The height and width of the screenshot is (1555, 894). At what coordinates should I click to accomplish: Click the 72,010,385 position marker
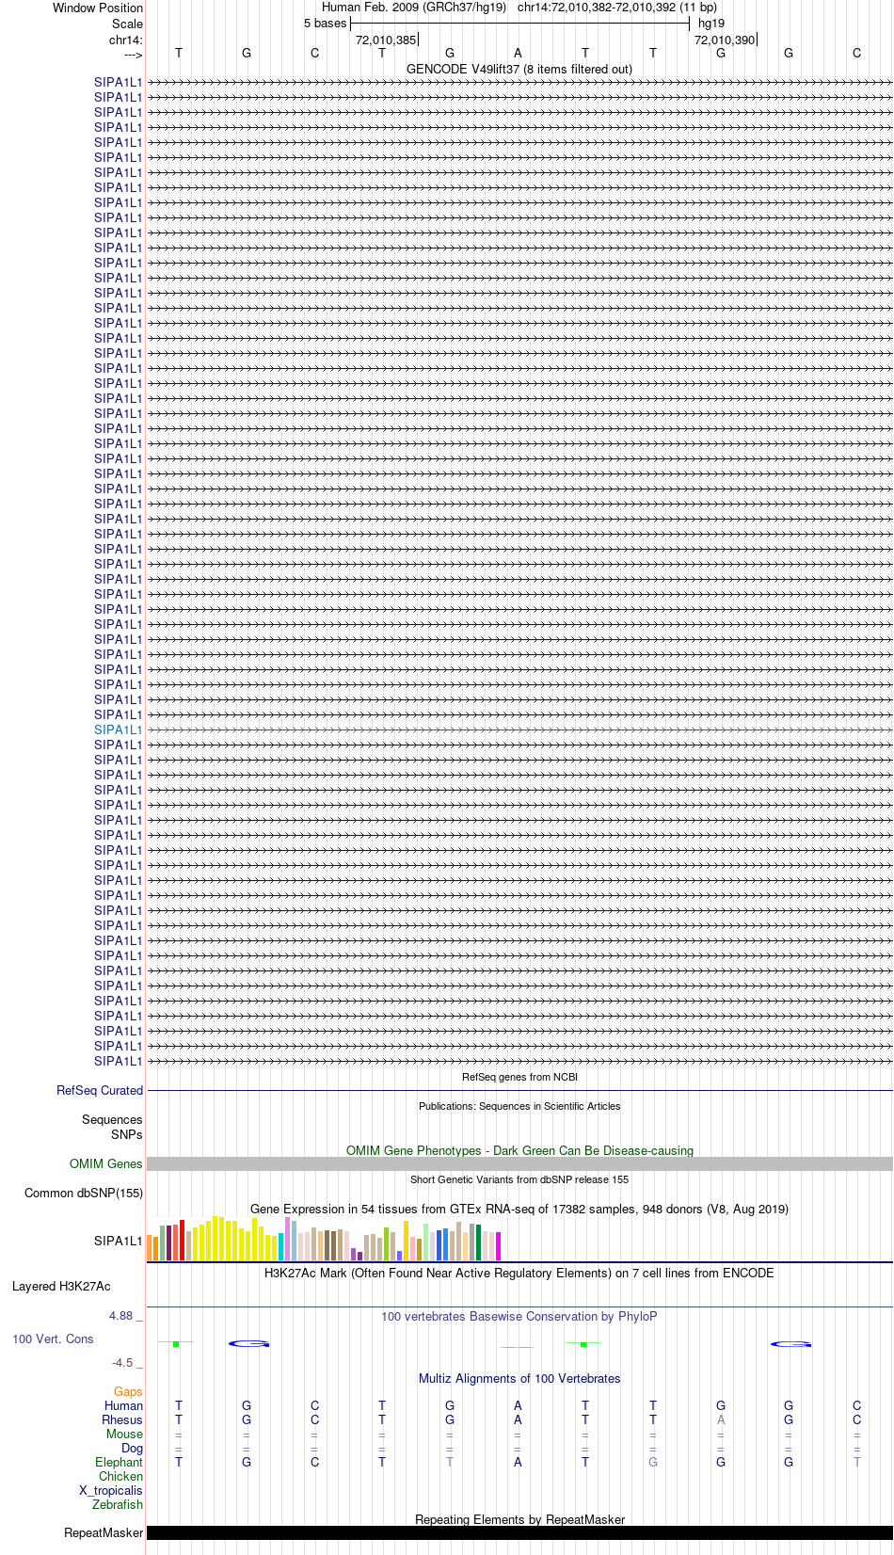(386, 40)
